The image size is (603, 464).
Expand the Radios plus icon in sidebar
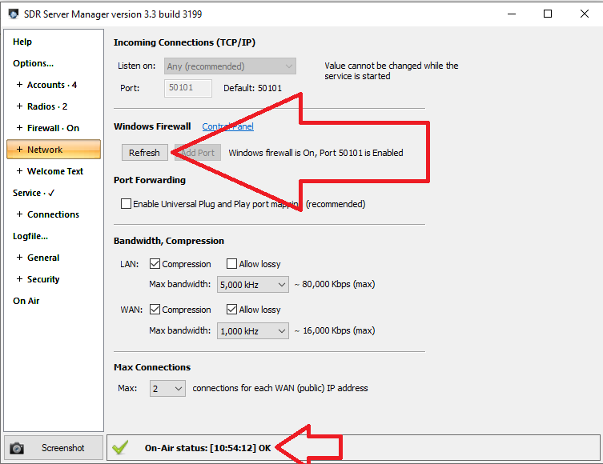click(x=19, y=106)
